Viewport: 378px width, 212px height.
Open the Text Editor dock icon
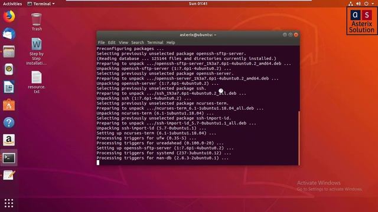(x=9, y=175)
